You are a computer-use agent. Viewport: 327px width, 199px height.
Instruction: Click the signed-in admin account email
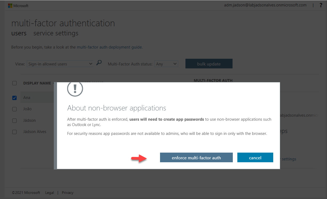(x=265, y=5)
